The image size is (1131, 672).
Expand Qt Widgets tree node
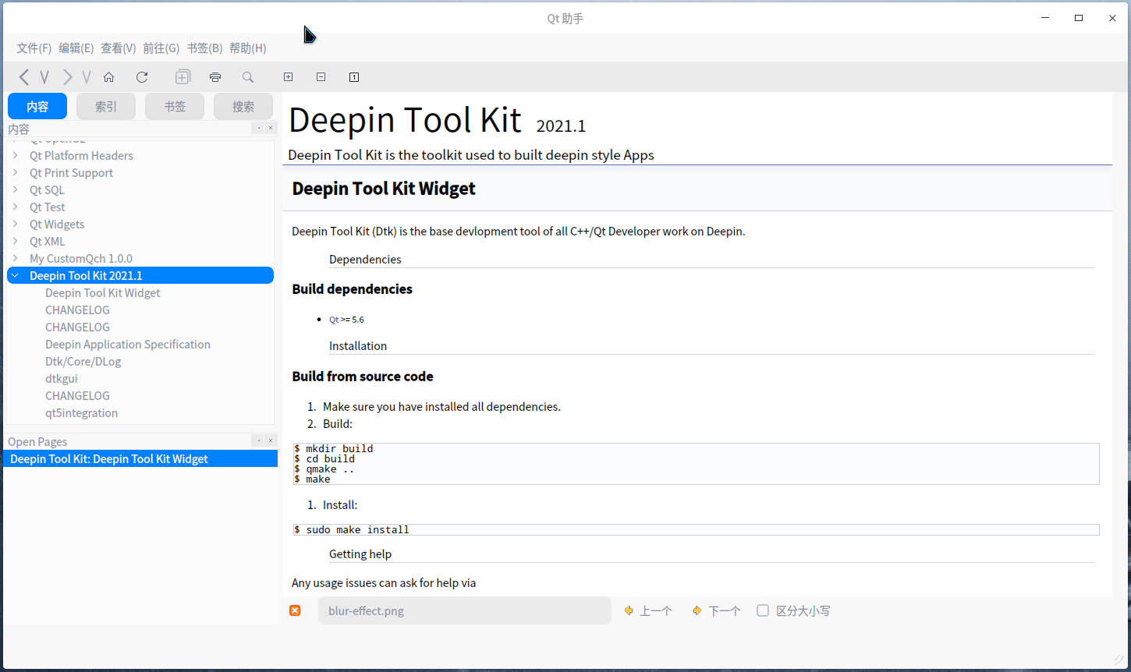(x=16, y=224)
